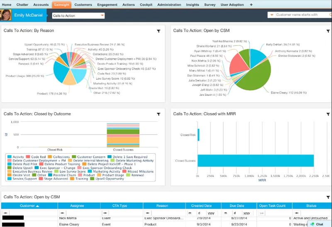Viewport: 332px width, 227px height.
Task: Sort the table by Open Task Count
Action: coord(272,205)
